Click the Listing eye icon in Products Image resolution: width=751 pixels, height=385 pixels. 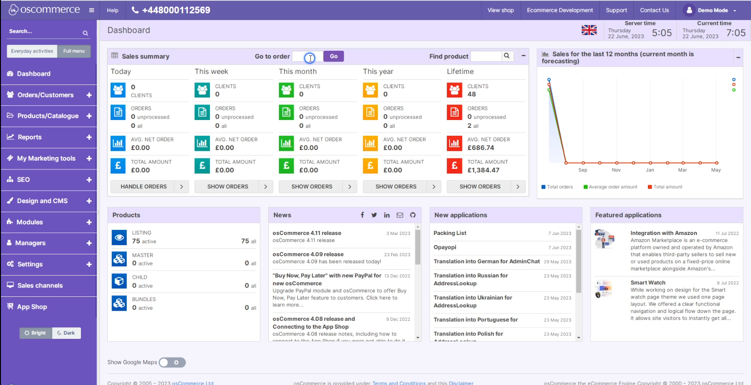point(119,237)
